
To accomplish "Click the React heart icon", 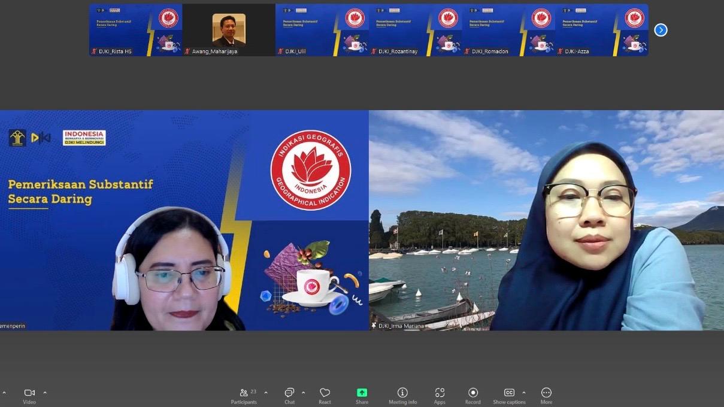I will pos(325,395).
